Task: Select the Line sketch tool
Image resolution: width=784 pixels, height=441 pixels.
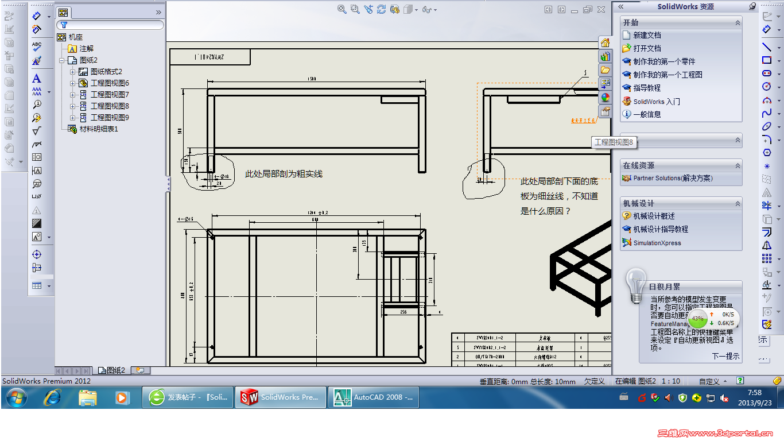Action: 767,47
